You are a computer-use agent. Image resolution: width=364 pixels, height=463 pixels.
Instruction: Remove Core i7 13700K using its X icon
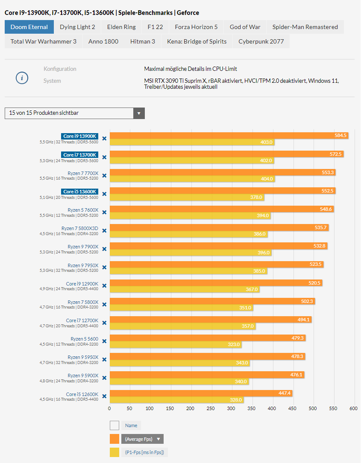(104, 157)
